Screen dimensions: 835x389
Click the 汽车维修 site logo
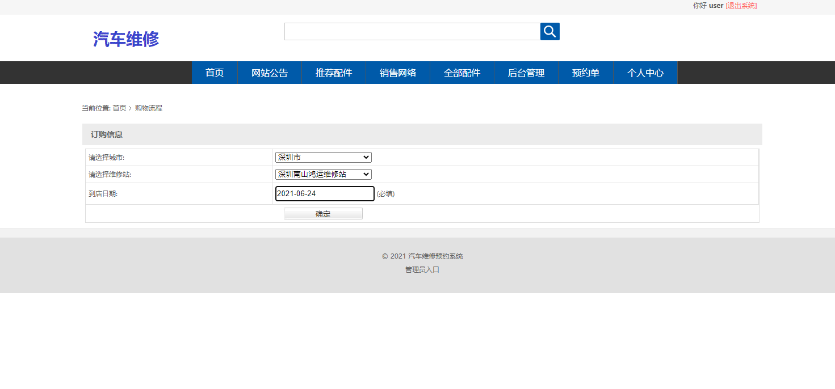coord(126,39)
